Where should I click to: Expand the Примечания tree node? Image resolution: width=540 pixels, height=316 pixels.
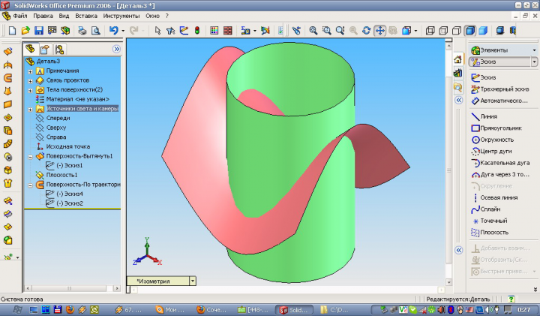[x=30, y=71]
